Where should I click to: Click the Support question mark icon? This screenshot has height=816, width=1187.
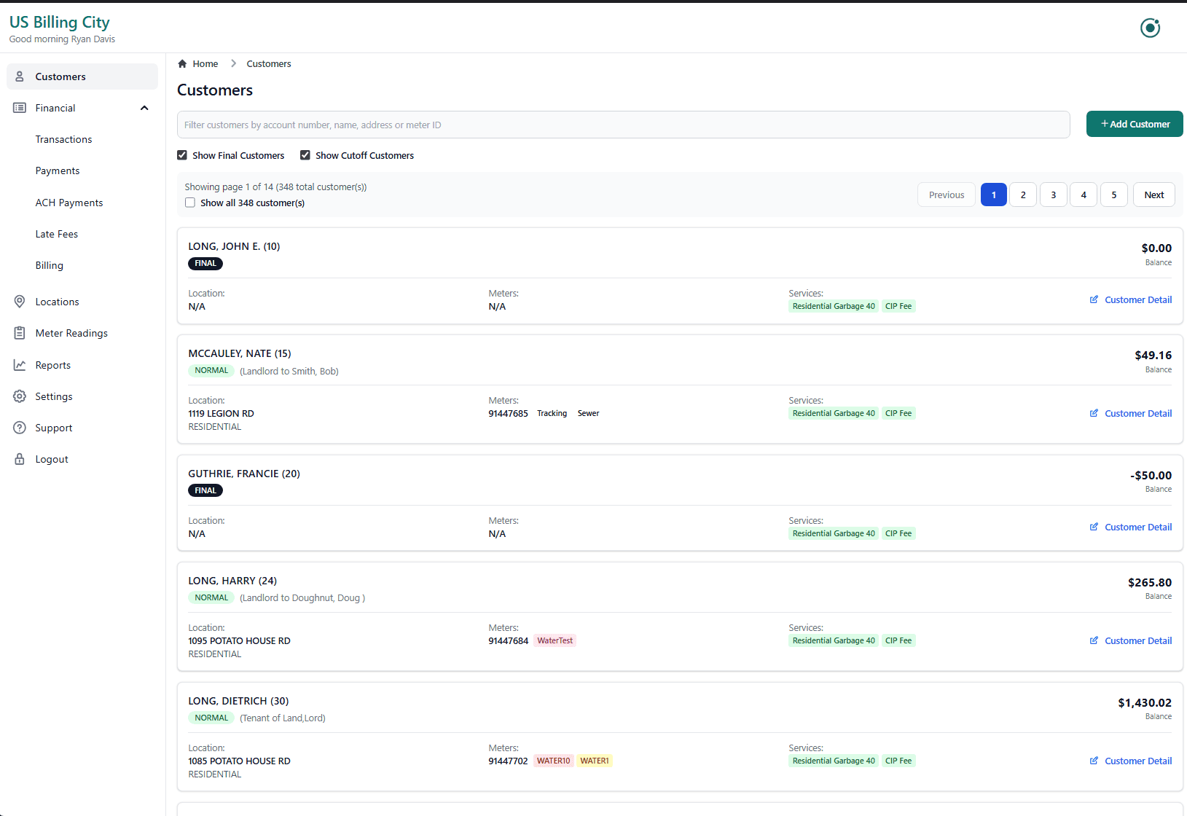pyautogui.click(x=20, y=428)
